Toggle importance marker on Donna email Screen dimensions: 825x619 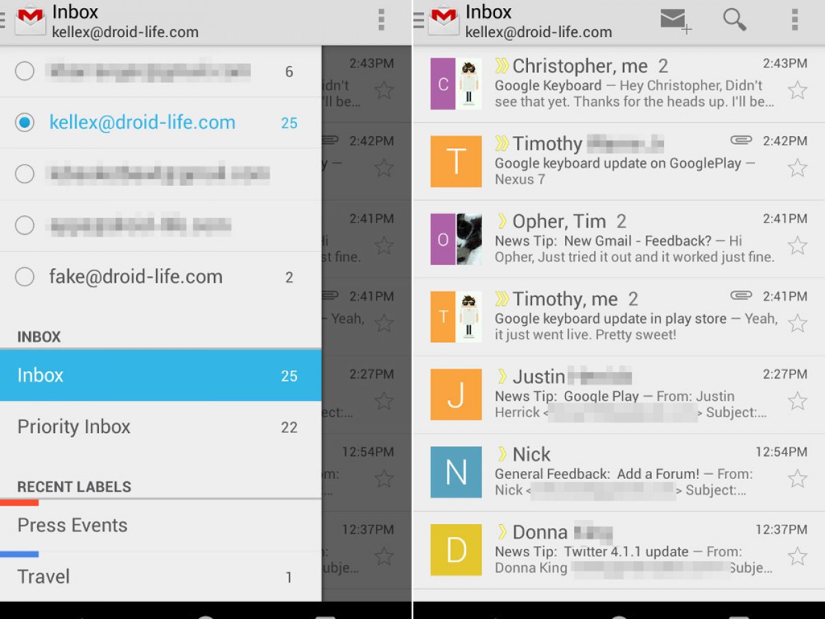[x=502, y=532]
